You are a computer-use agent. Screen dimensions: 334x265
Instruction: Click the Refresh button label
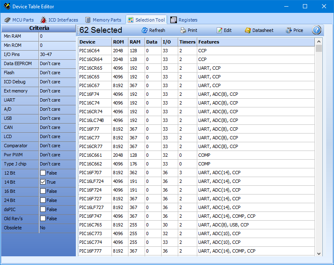point(157,31)
